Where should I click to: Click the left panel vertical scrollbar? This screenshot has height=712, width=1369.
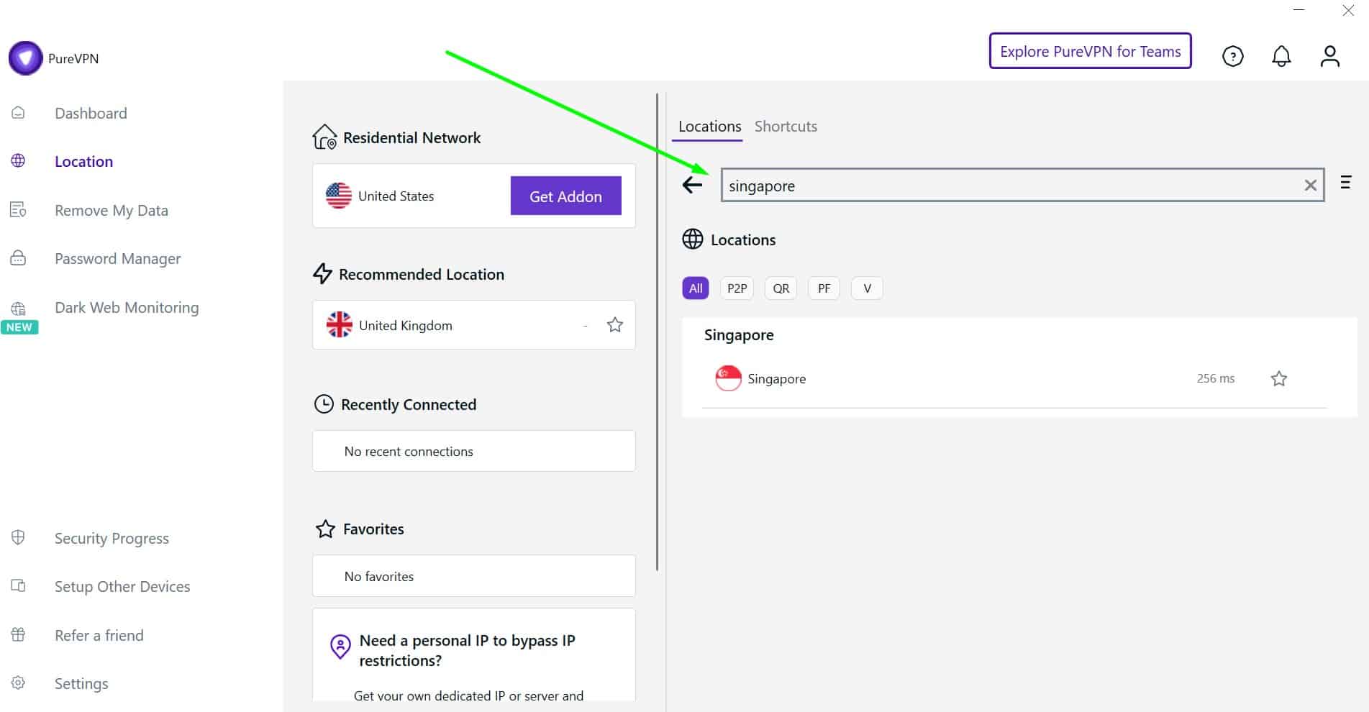(657, 332)
